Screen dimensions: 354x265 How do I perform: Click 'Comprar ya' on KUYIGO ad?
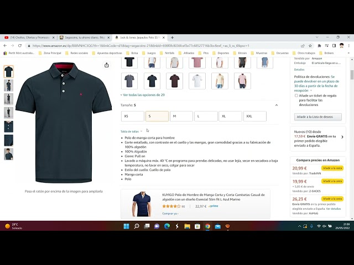pos(170,214)
